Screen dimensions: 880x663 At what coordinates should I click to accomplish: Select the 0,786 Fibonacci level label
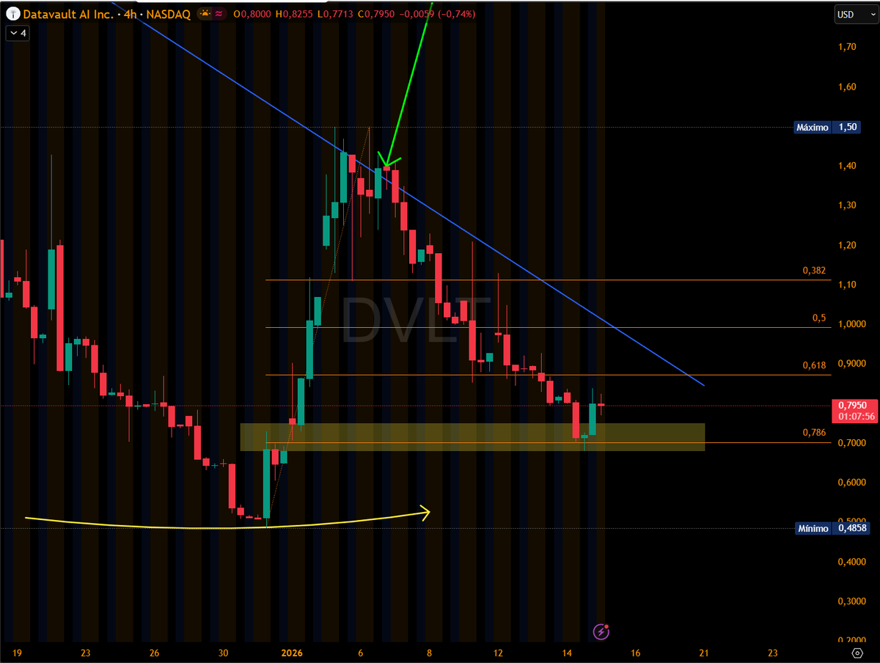[x=814, y=433]
